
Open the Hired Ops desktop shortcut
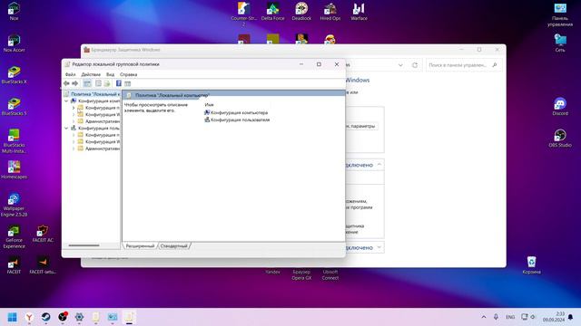point(330,11)
